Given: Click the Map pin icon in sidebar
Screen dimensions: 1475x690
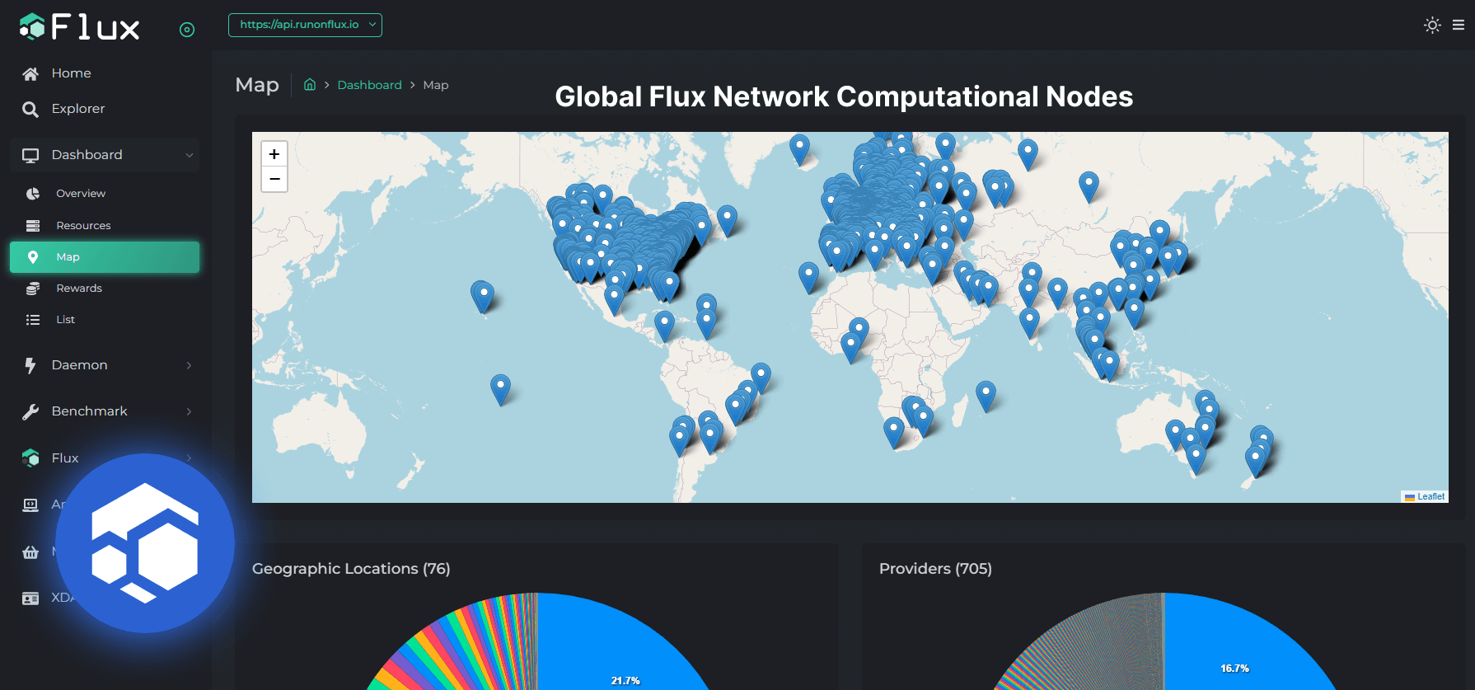Looking at the screenshot, I should [x=33, y=257].
